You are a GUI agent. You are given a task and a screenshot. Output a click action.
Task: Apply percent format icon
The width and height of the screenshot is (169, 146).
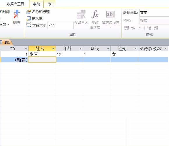click(x=133, y=28)
